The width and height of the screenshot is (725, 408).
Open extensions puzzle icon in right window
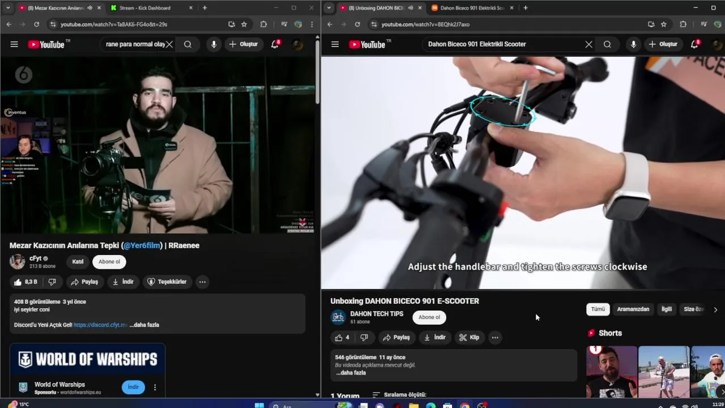point(683,24)
